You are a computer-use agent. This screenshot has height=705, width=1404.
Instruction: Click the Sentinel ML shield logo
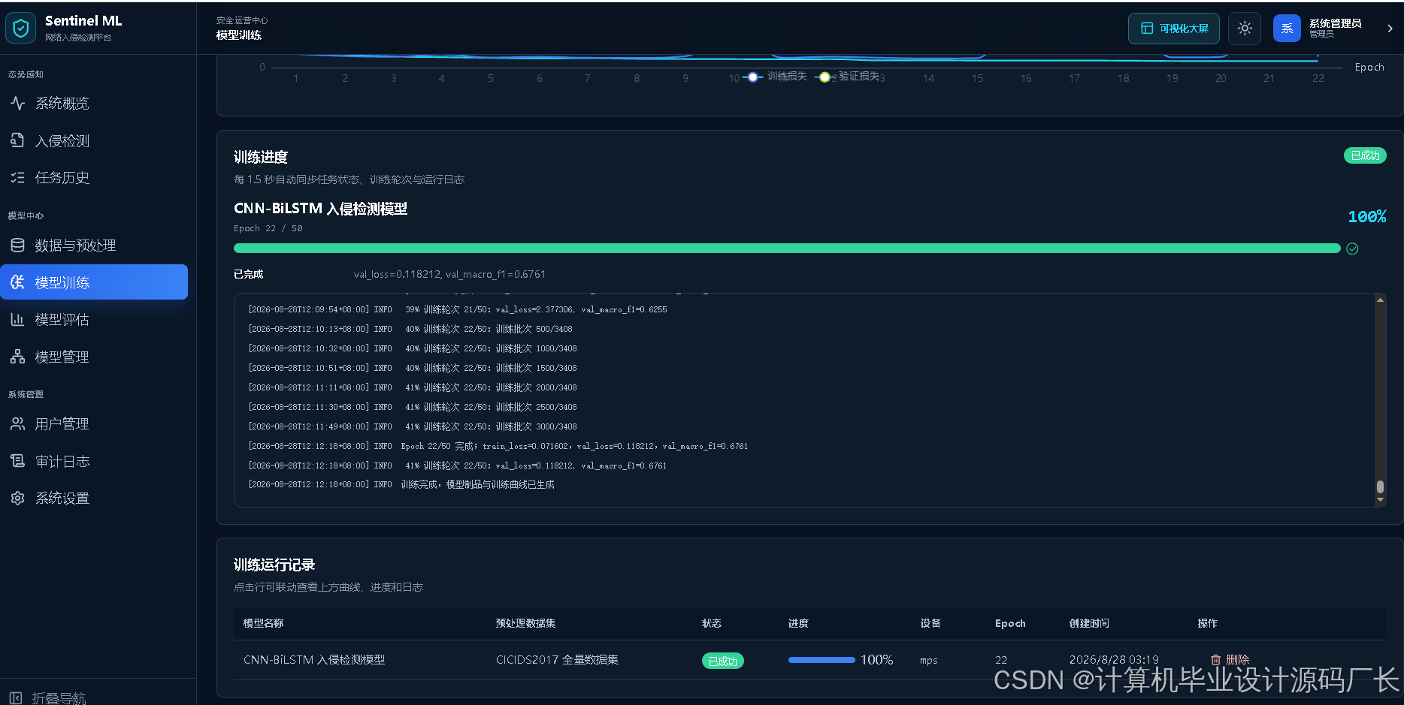point(21,28)
